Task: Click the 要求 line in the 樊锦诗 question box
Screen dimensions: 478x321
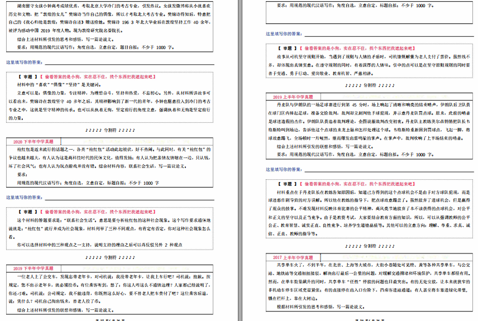Action: pyautogui.click(x=95, y=47)
